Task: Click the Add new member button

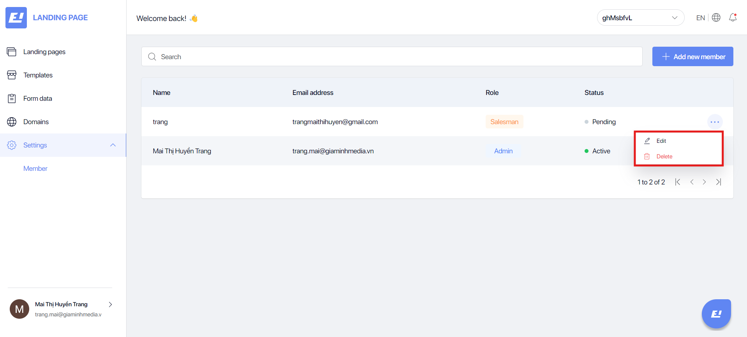Action: click(x=692, y=57)
